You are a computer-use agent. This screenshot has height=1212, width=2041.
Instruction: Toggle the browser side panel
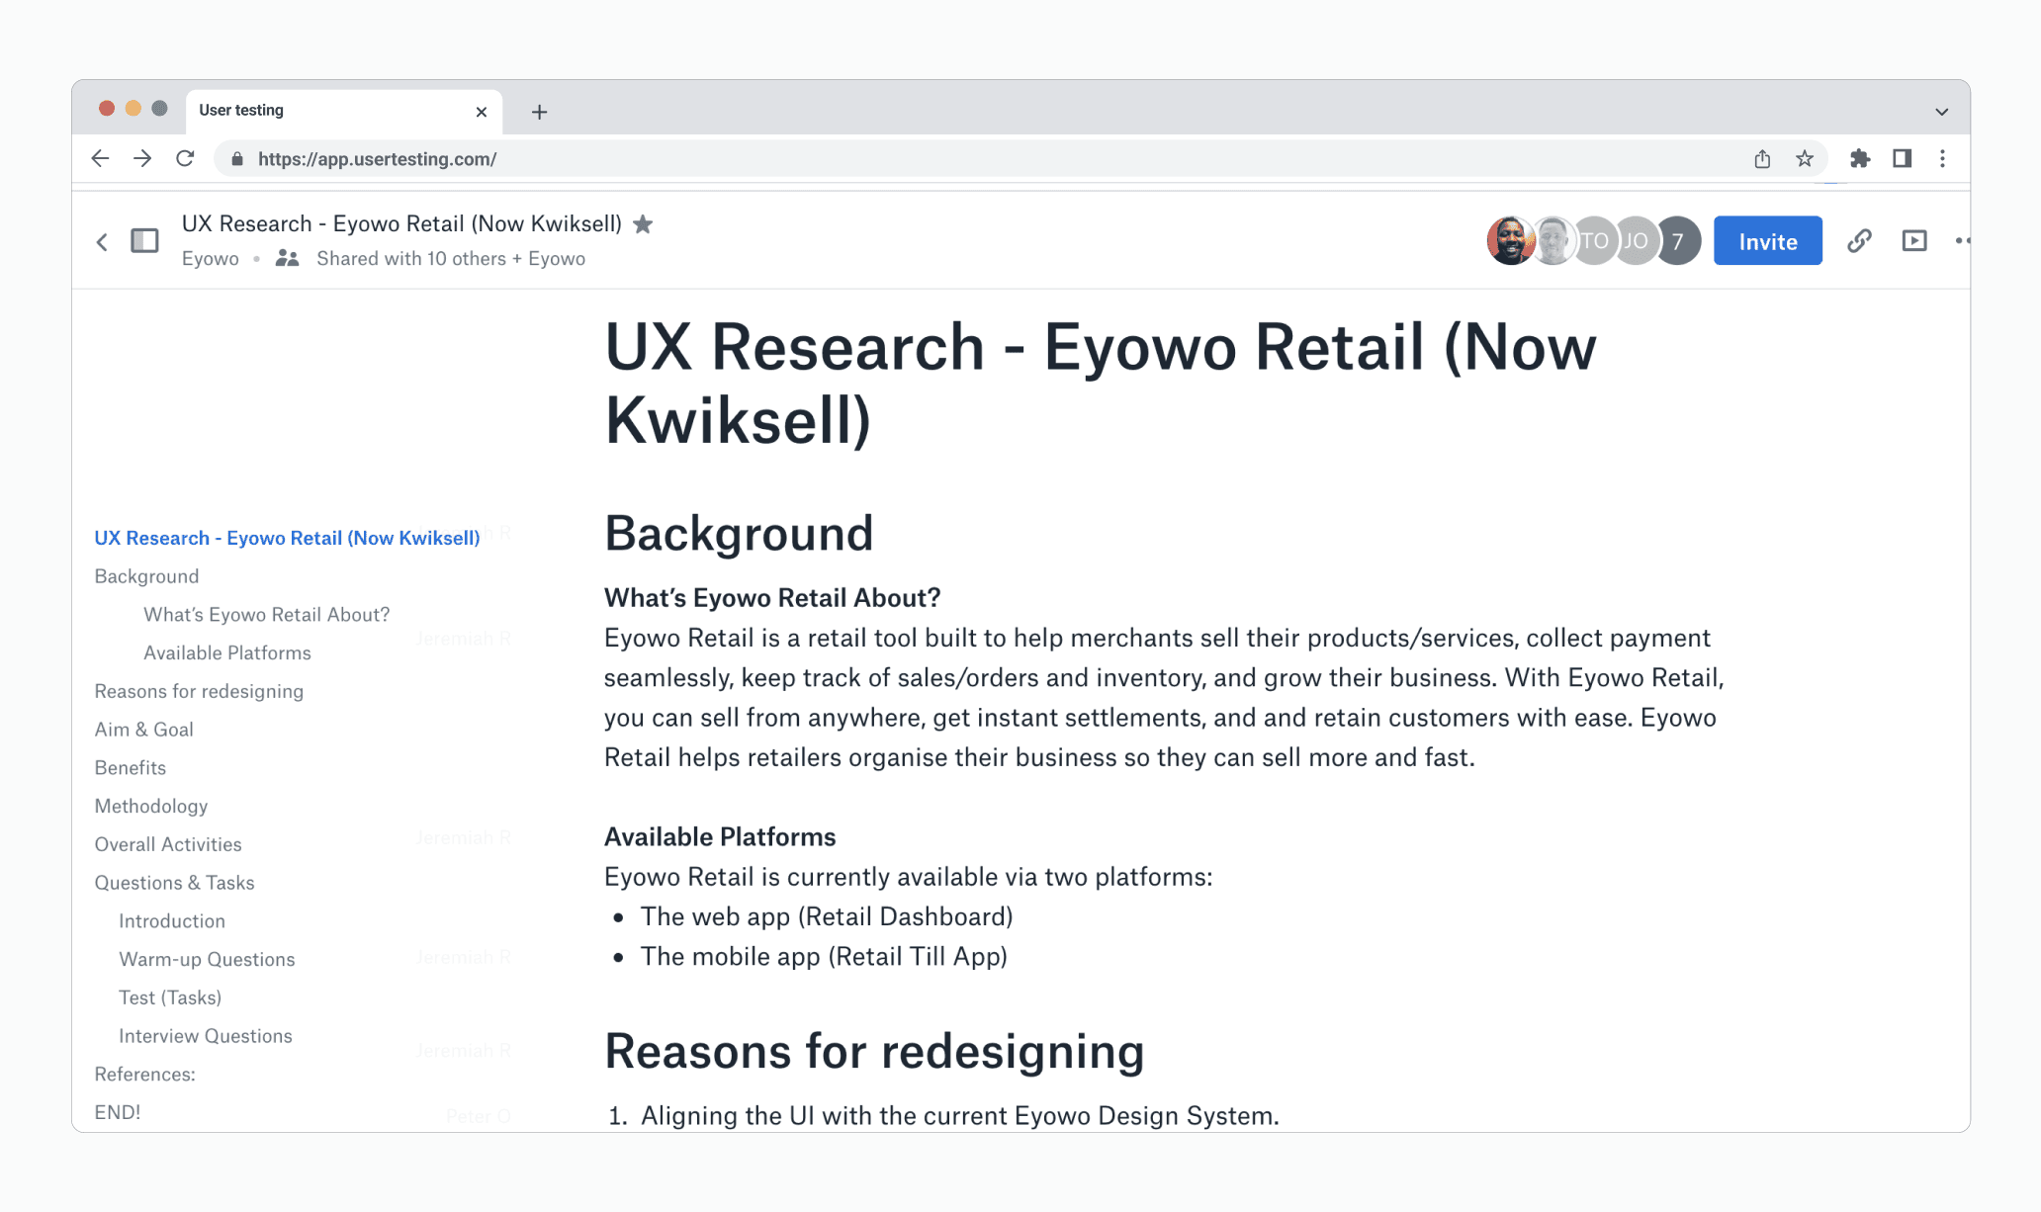pyautogui.click(x=1902, y=159)
